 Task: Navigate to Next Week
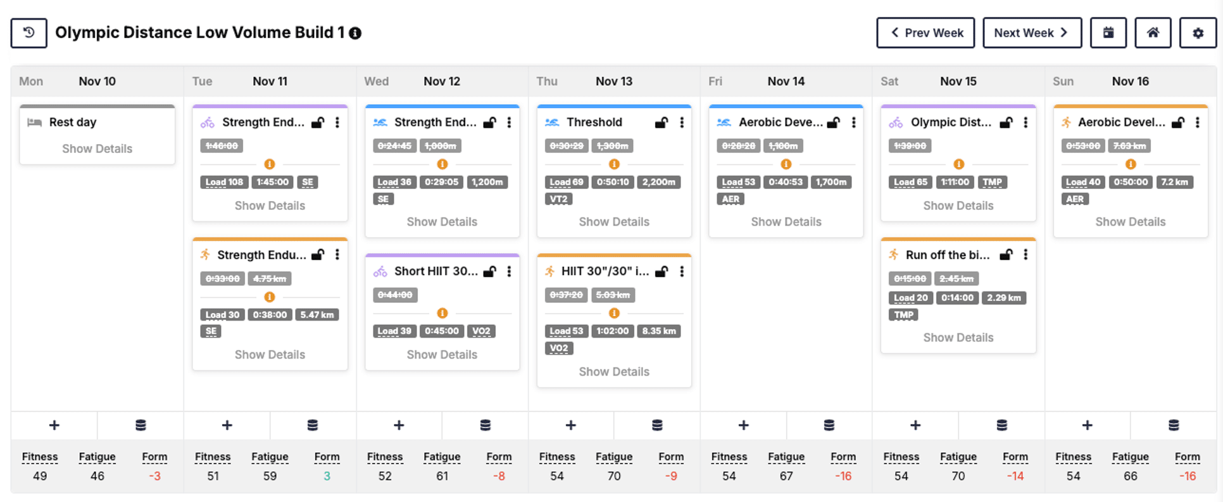(1032, 33)
